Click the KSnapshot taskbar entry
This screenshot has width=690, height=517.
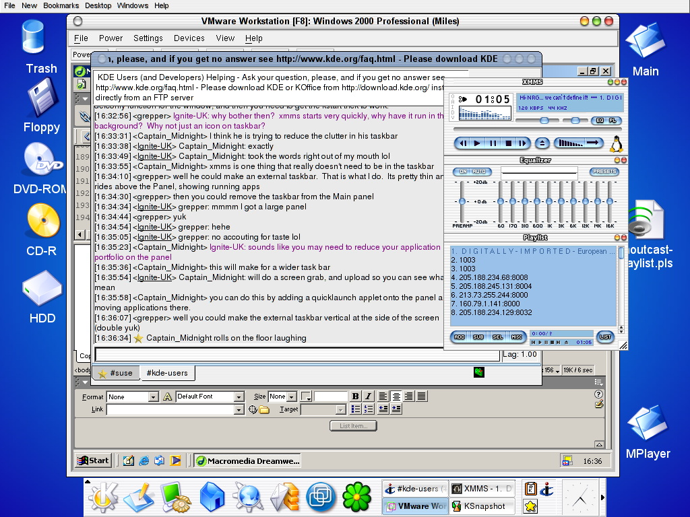pos(482,506)
